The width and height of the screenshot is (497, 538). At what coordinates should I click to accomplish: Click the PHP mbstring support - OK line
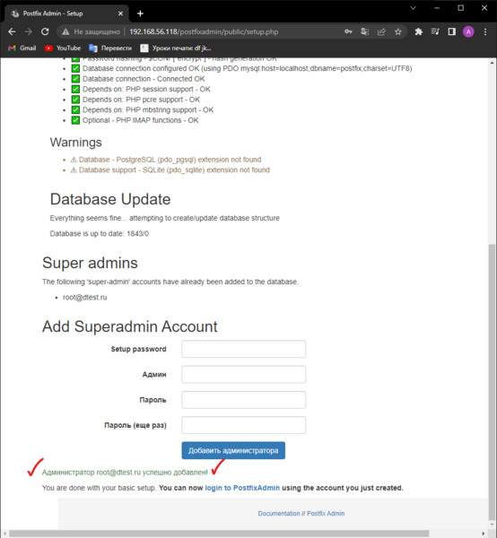(x=148, y=109)
